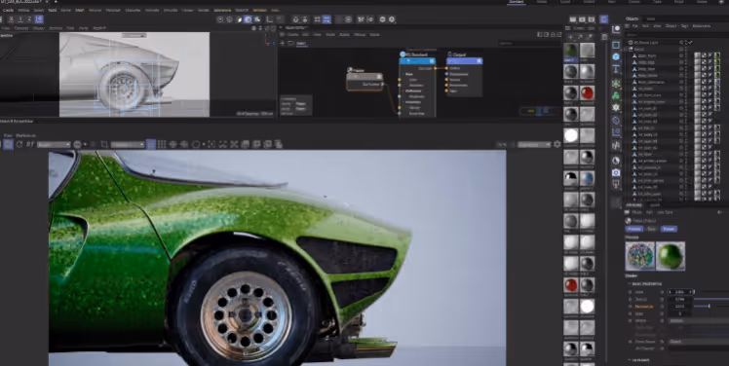Collapse the Basic Properties section
The image size is (729, 366).
(629, 283)
